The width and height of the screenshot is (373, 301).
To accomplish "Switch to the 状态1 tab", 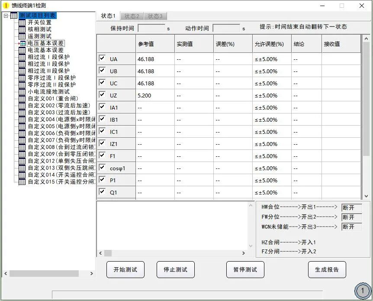I will 108,16.
